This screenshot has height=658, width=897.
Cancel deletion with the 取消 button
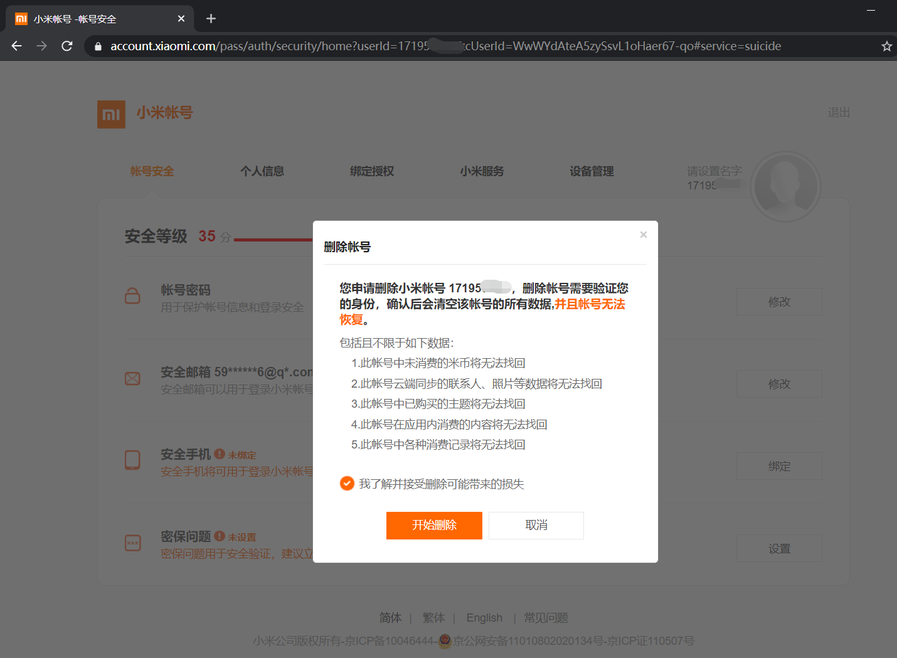(x=536, y=525)
